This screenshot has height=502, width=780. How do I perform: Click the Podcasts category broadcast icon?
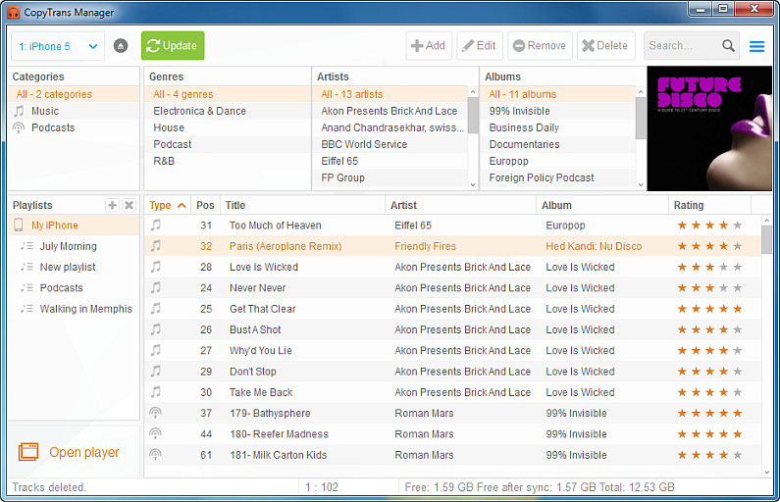(19, 127)
